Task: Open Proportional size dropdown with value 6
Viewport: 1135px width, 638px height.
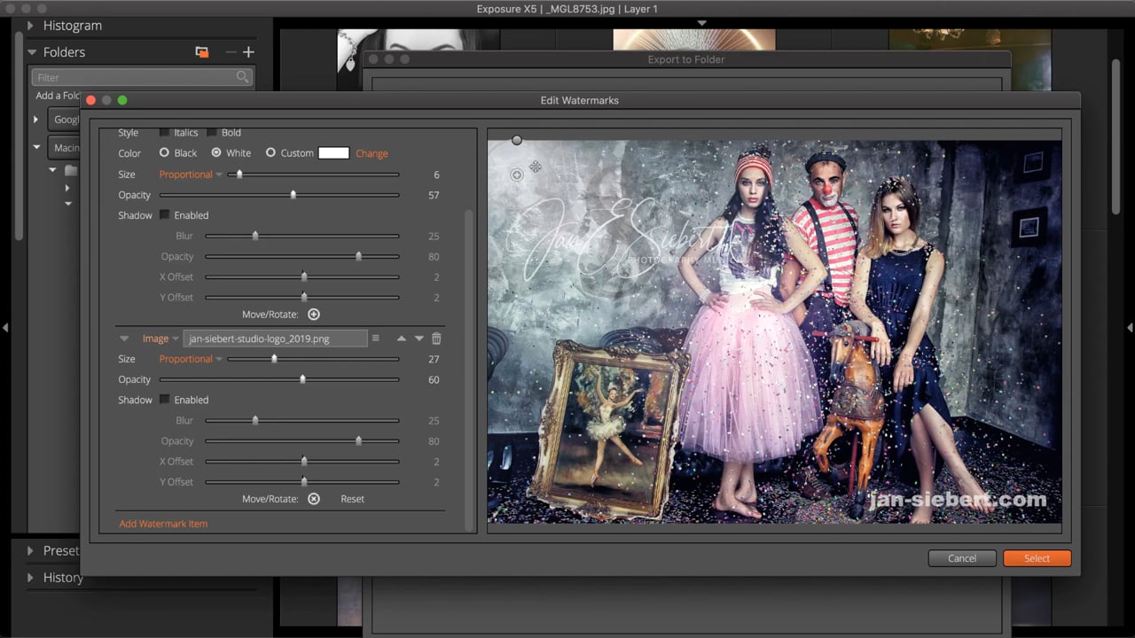Action: point(191,175)
